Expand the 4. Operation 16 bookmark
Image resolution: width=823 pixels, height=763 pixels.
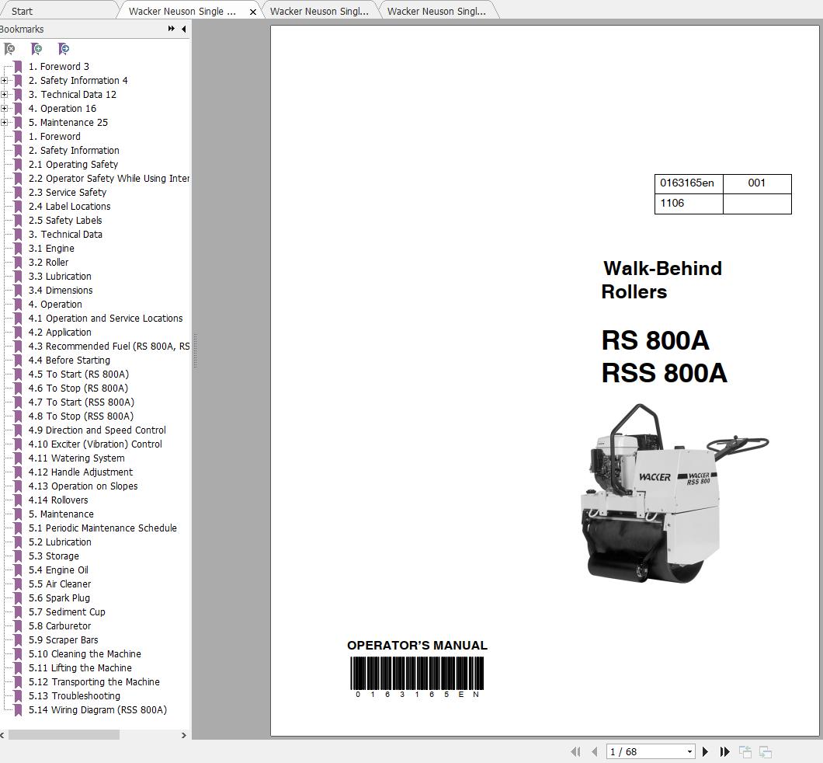(x=4, y=109)
